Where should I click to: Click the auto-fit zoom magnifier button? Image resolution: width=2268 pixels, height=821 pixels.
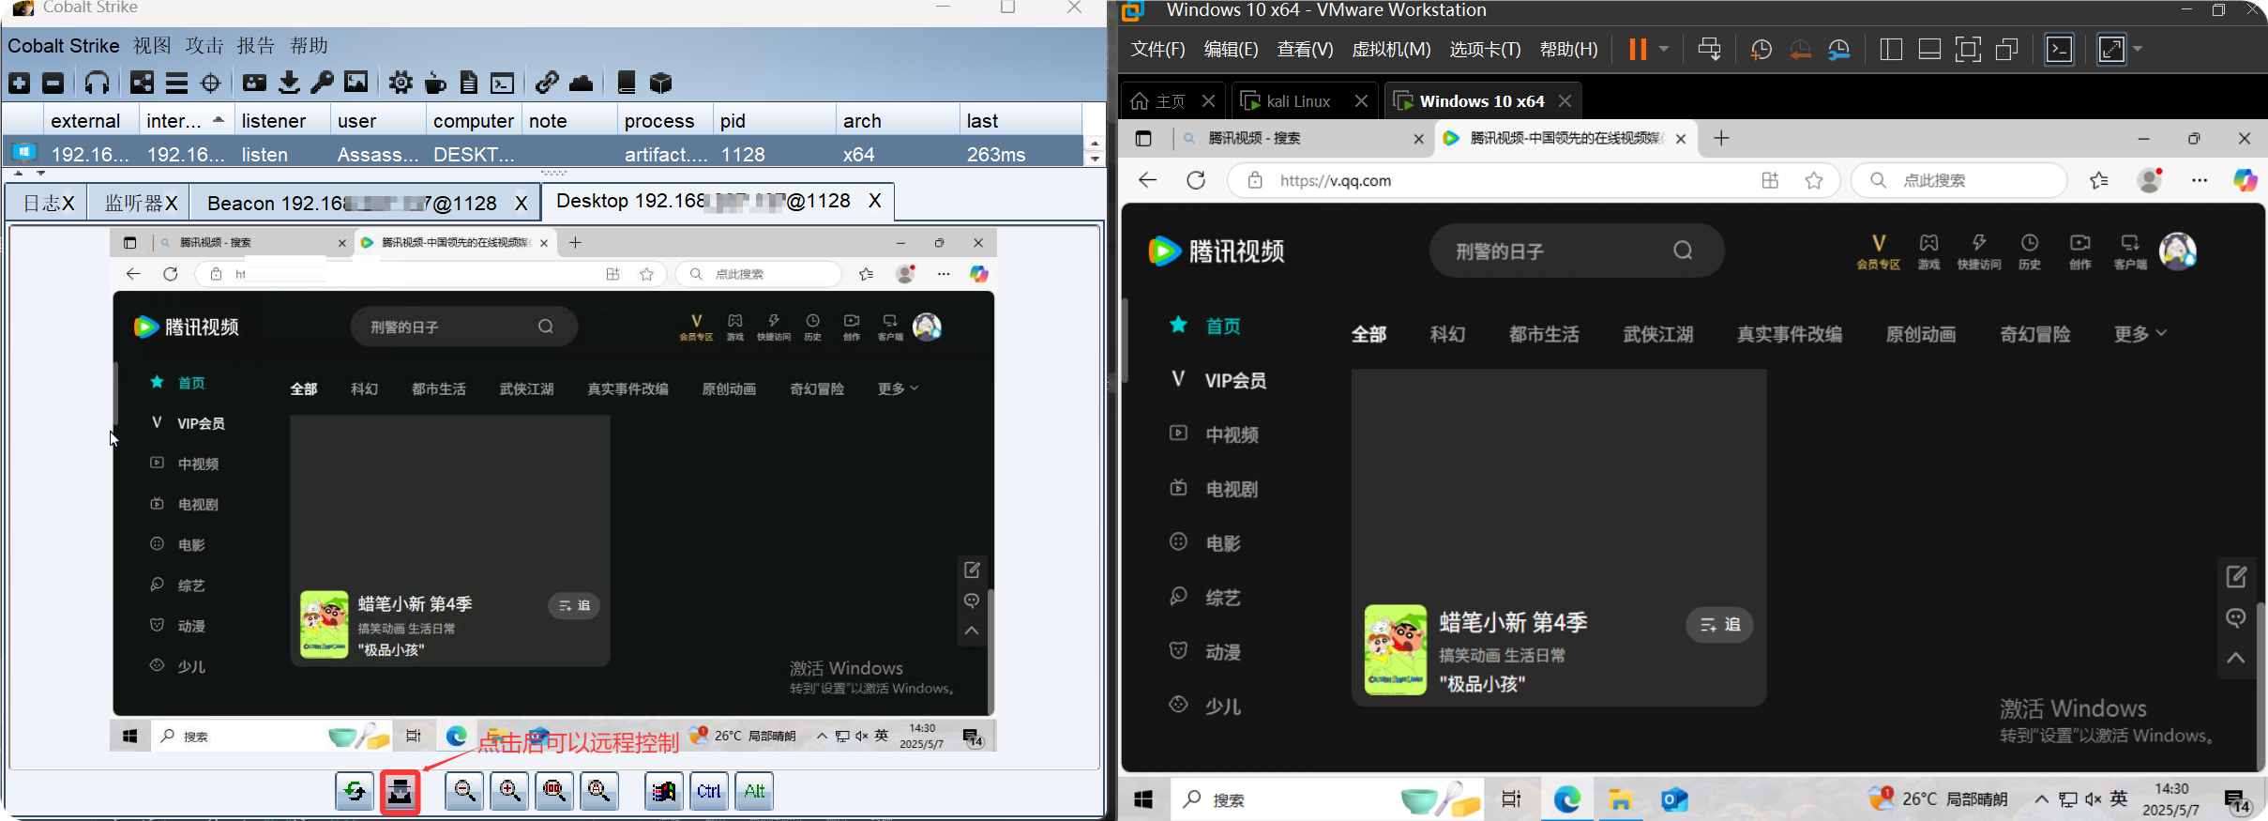pos(599,792)
